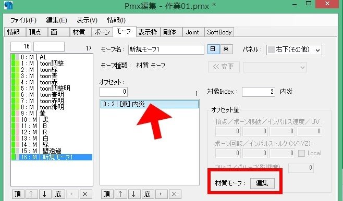Select morph 7 : M | toon赤明
This screenshot has width=343, height=201.
(x=52, y=101)
